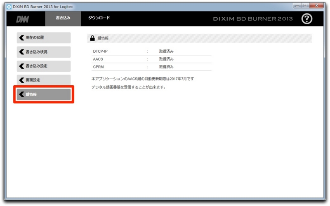This screenshot has height=206, width=330.
Task: Click 取得済み status in CPRM row
Action: 166,67
